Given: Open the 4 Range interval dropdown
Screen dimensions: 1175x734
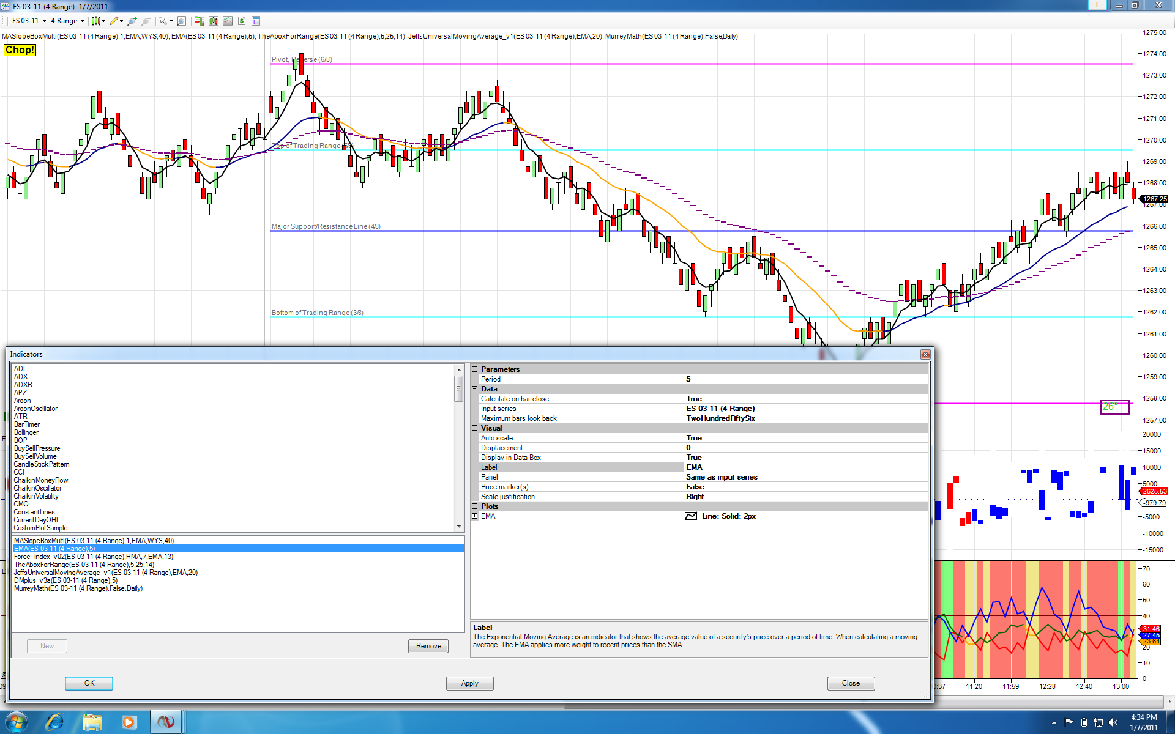Looking at the screenshot, I should click(x=67, y=21).
